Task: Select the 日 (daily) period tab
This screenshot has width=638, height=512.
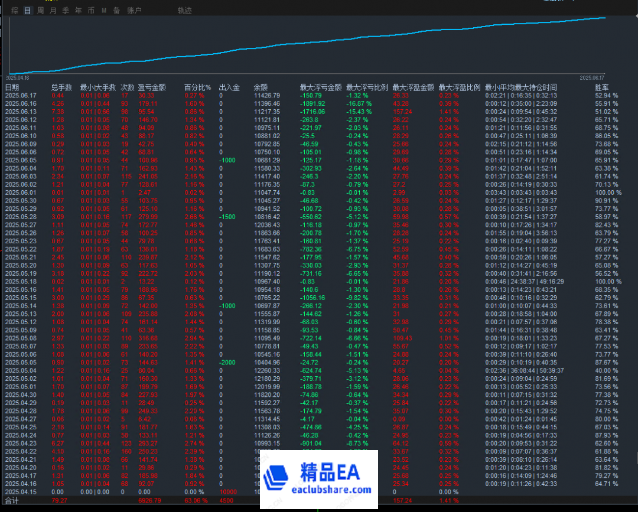Action: point(27,11)
